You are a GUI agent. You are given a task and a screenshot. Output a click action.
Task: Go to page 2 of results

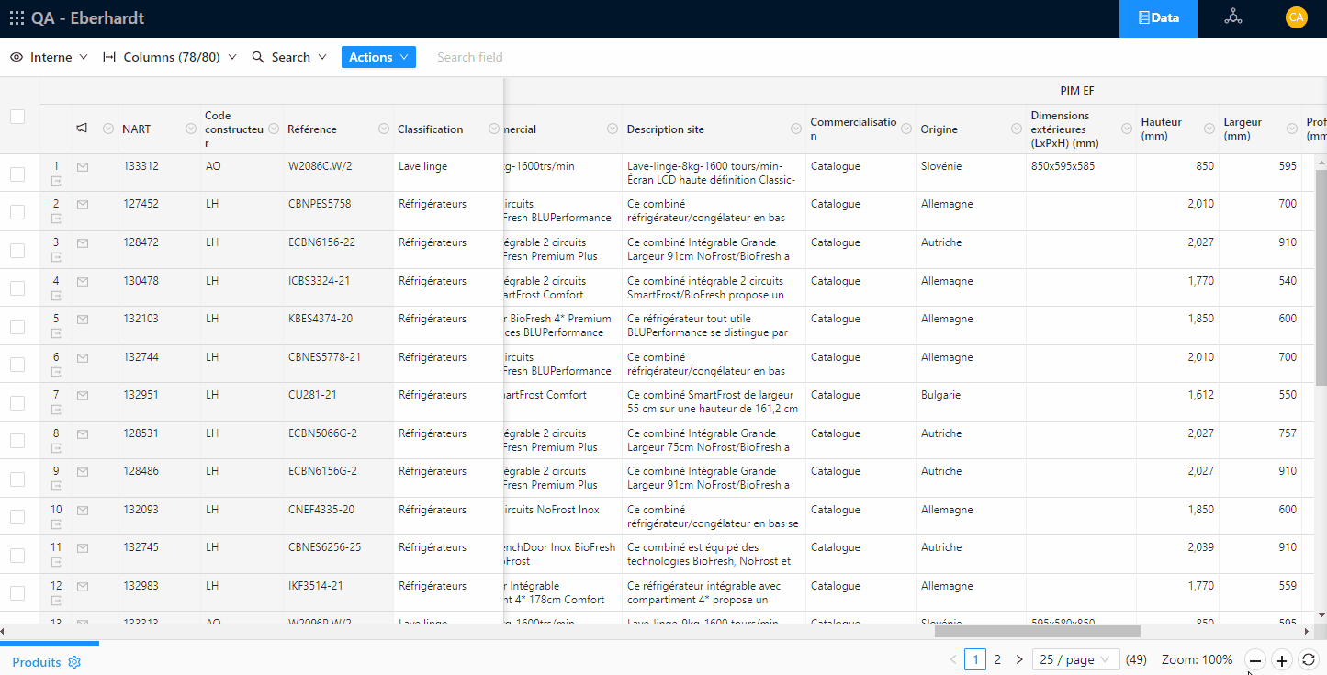[997, 660]
